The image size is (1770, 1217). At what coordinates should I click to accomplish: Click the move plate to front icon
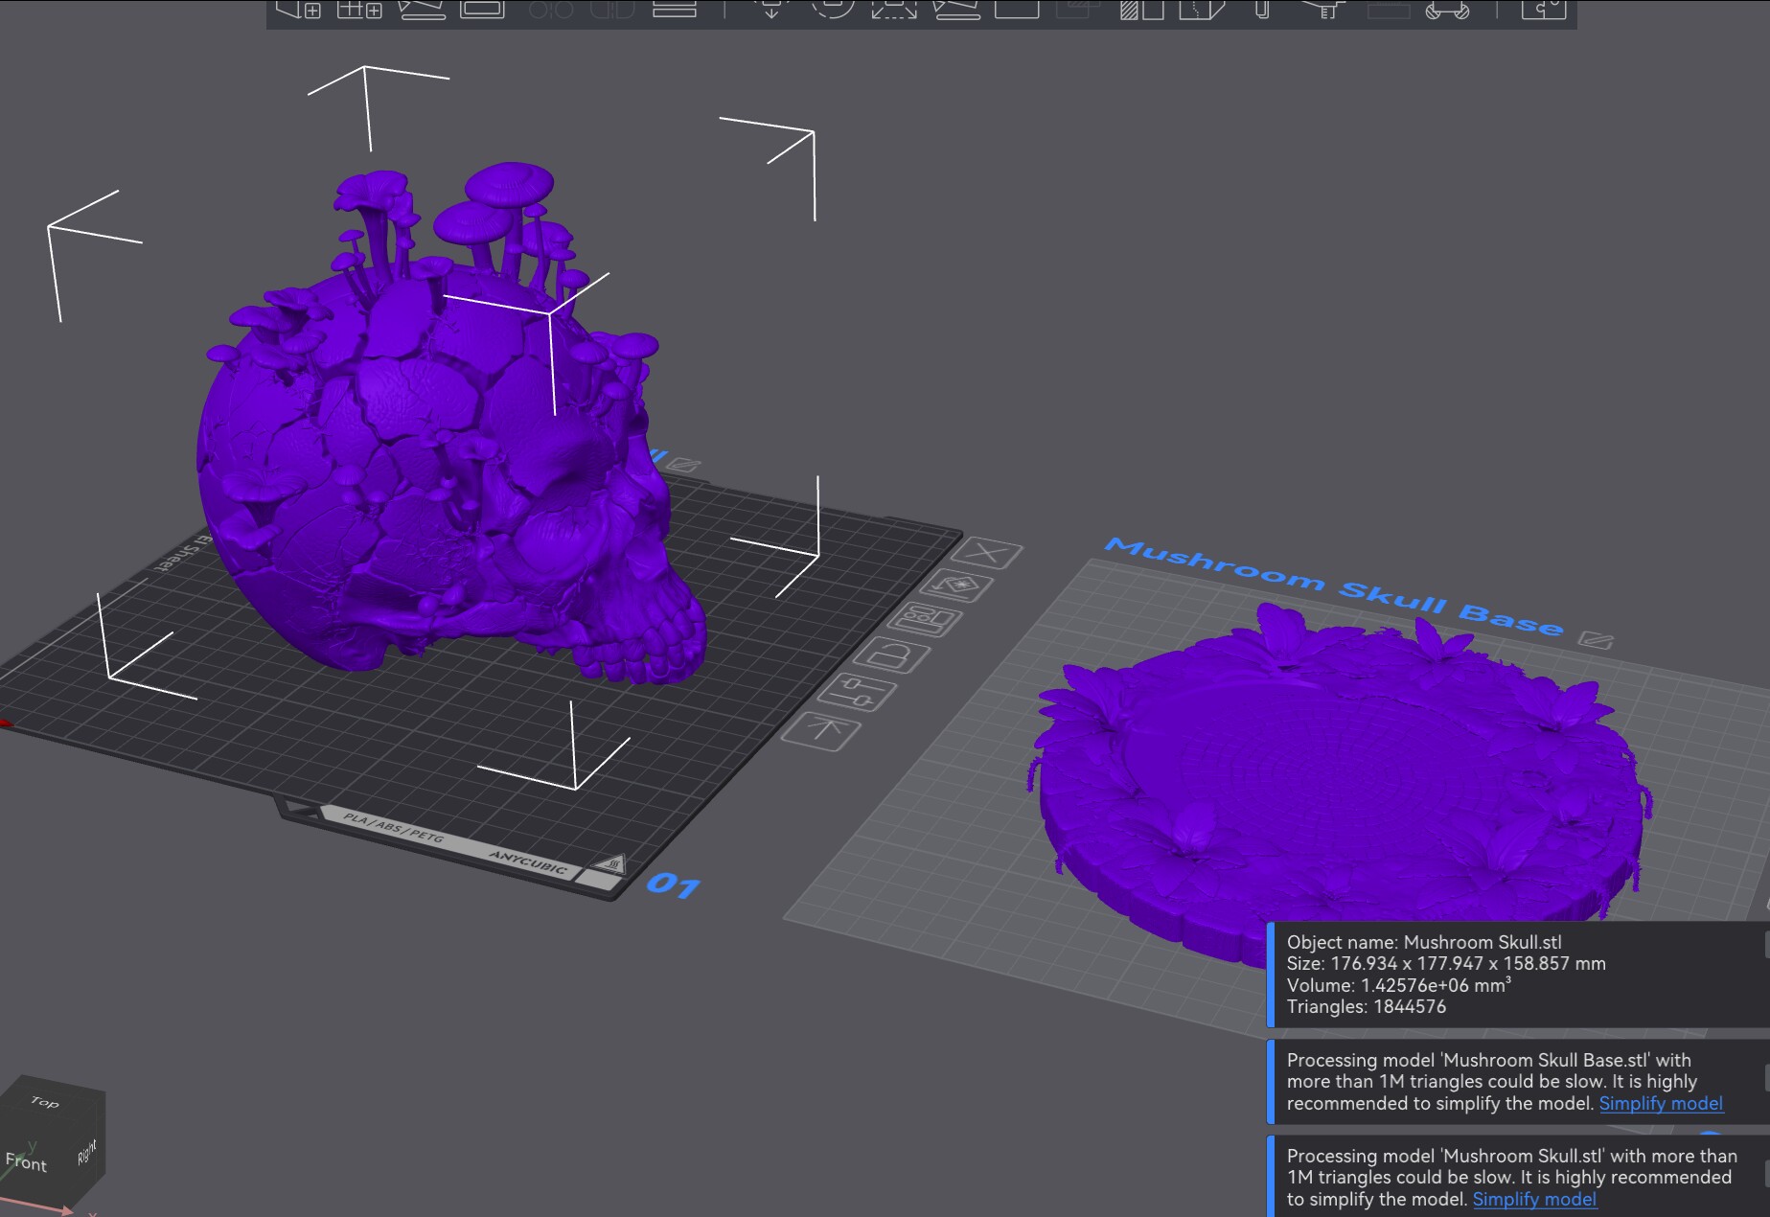pyautogui.click(x=822, y=731)
